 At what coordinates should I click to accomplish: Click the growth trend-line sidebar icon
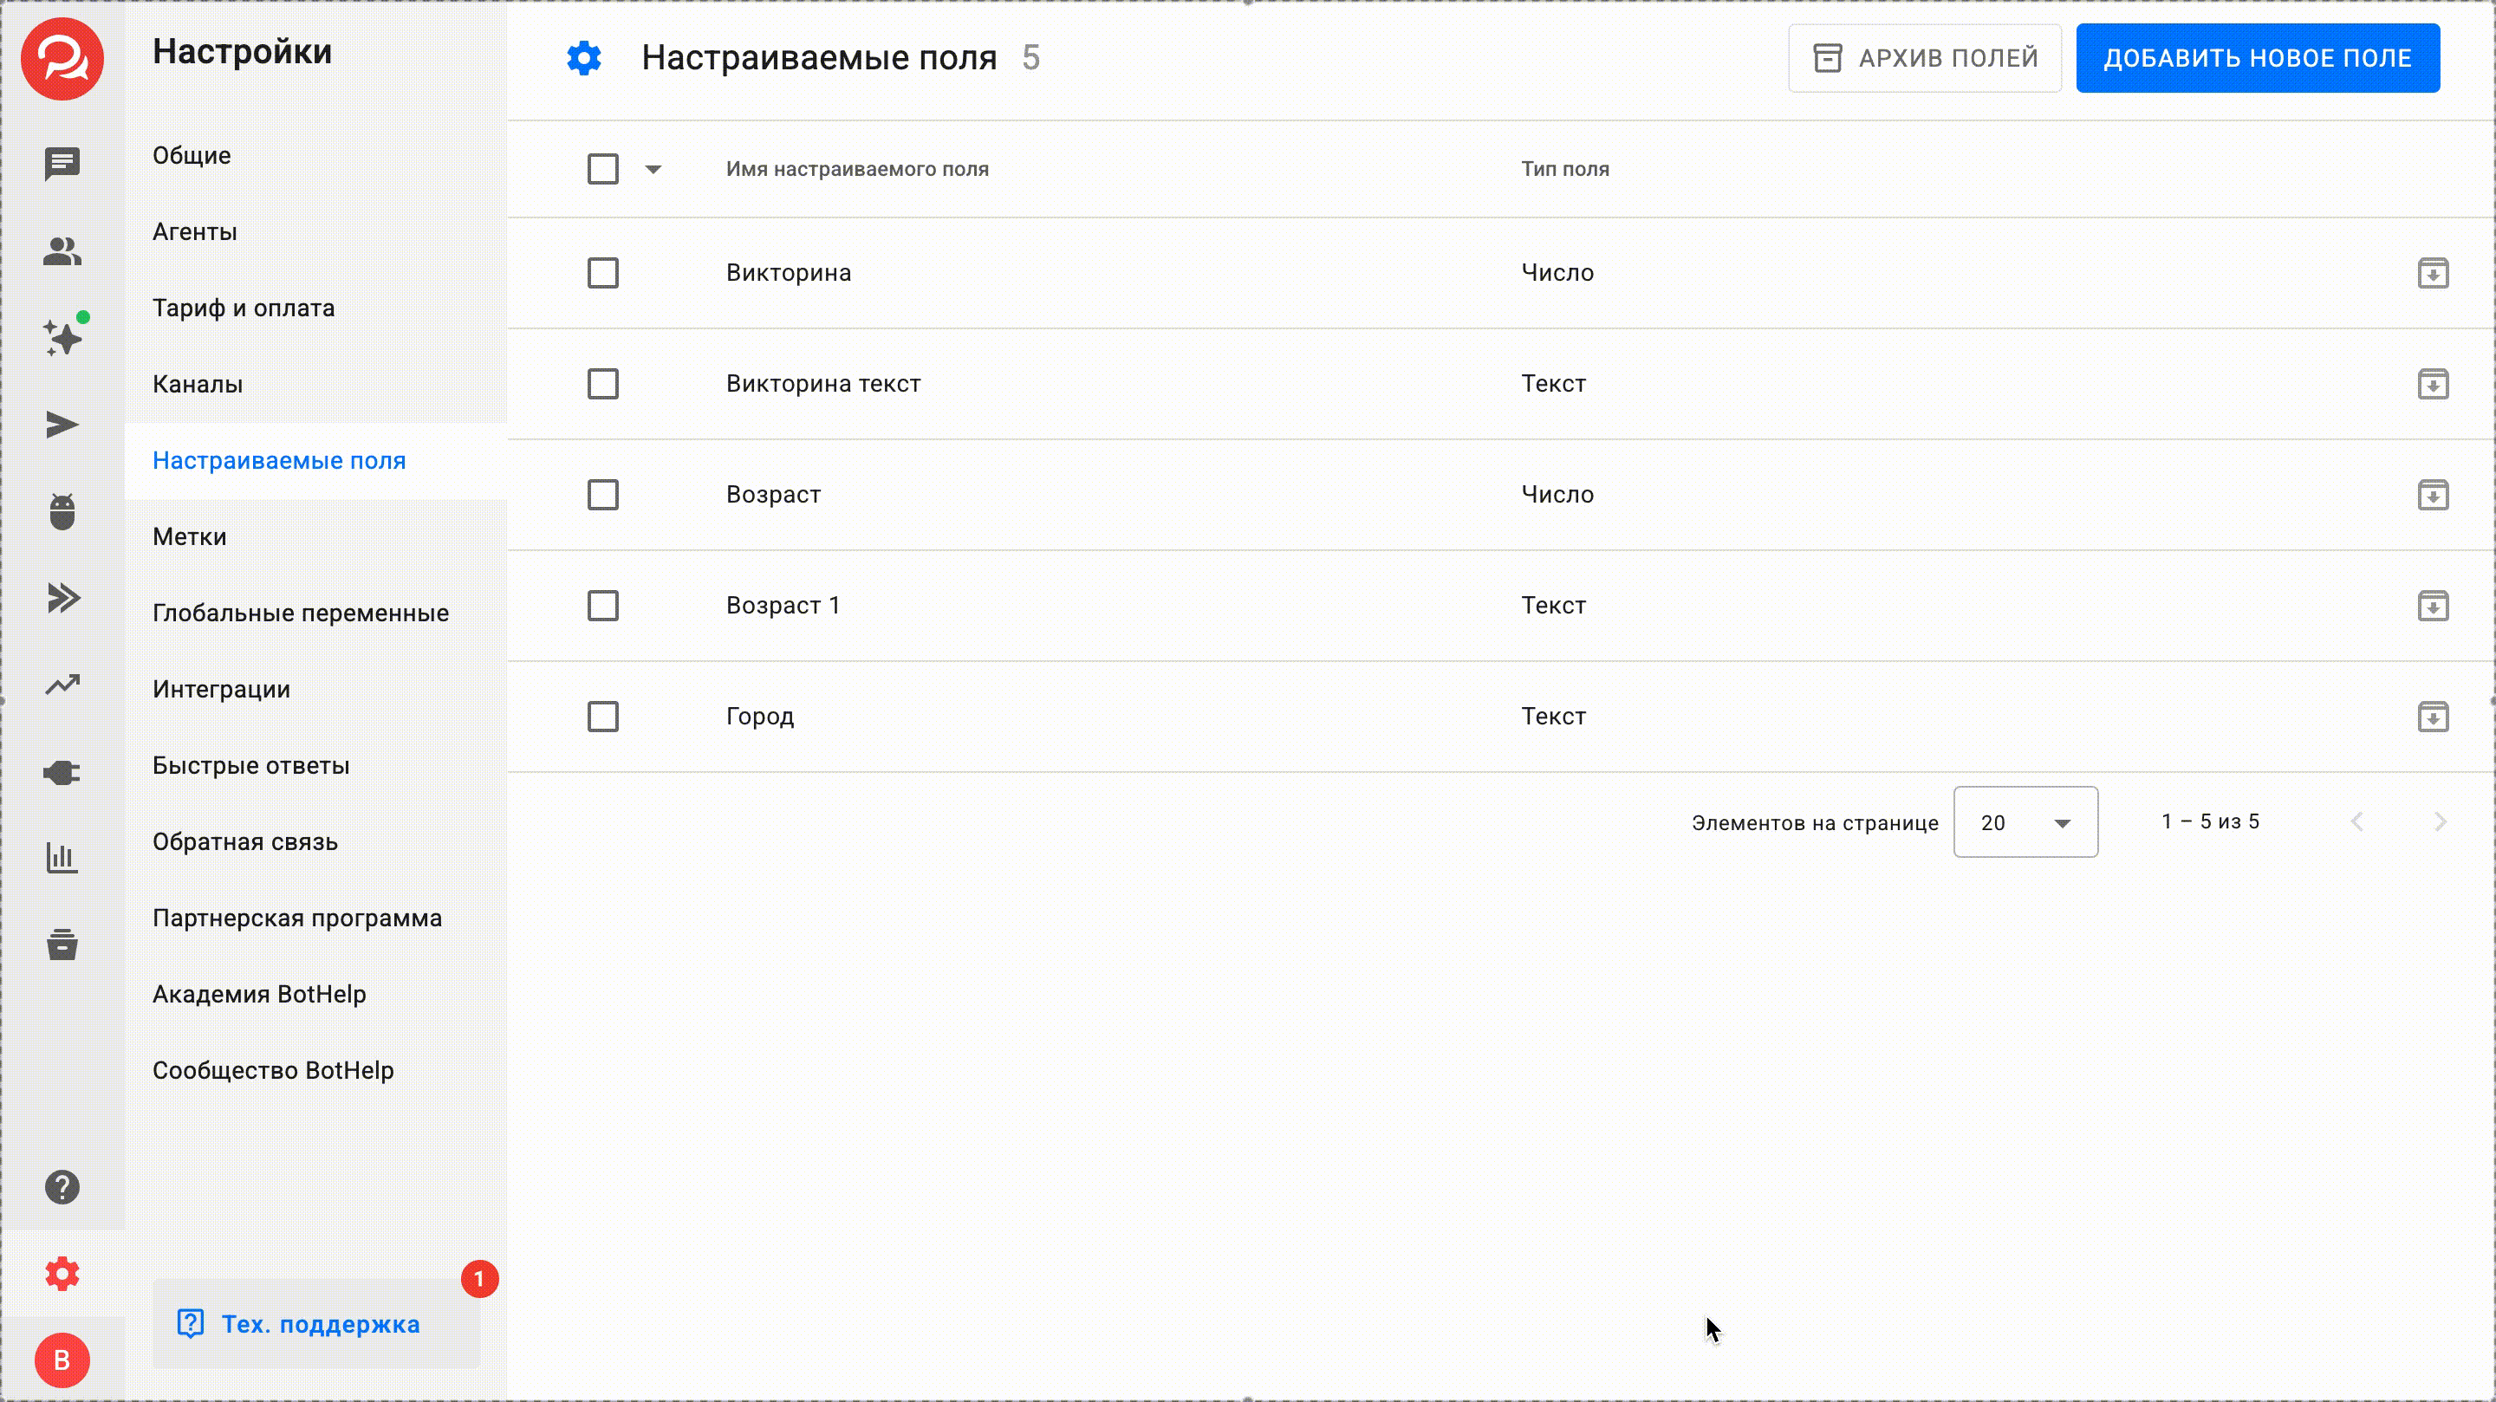click(62, 685)
